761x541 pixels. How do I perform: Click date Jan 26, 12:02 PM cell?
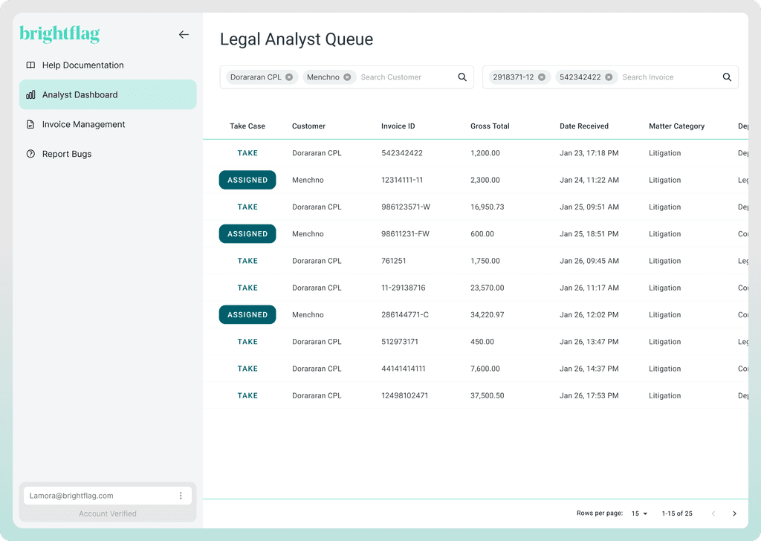pyautogui.click(x=589, y=315)
